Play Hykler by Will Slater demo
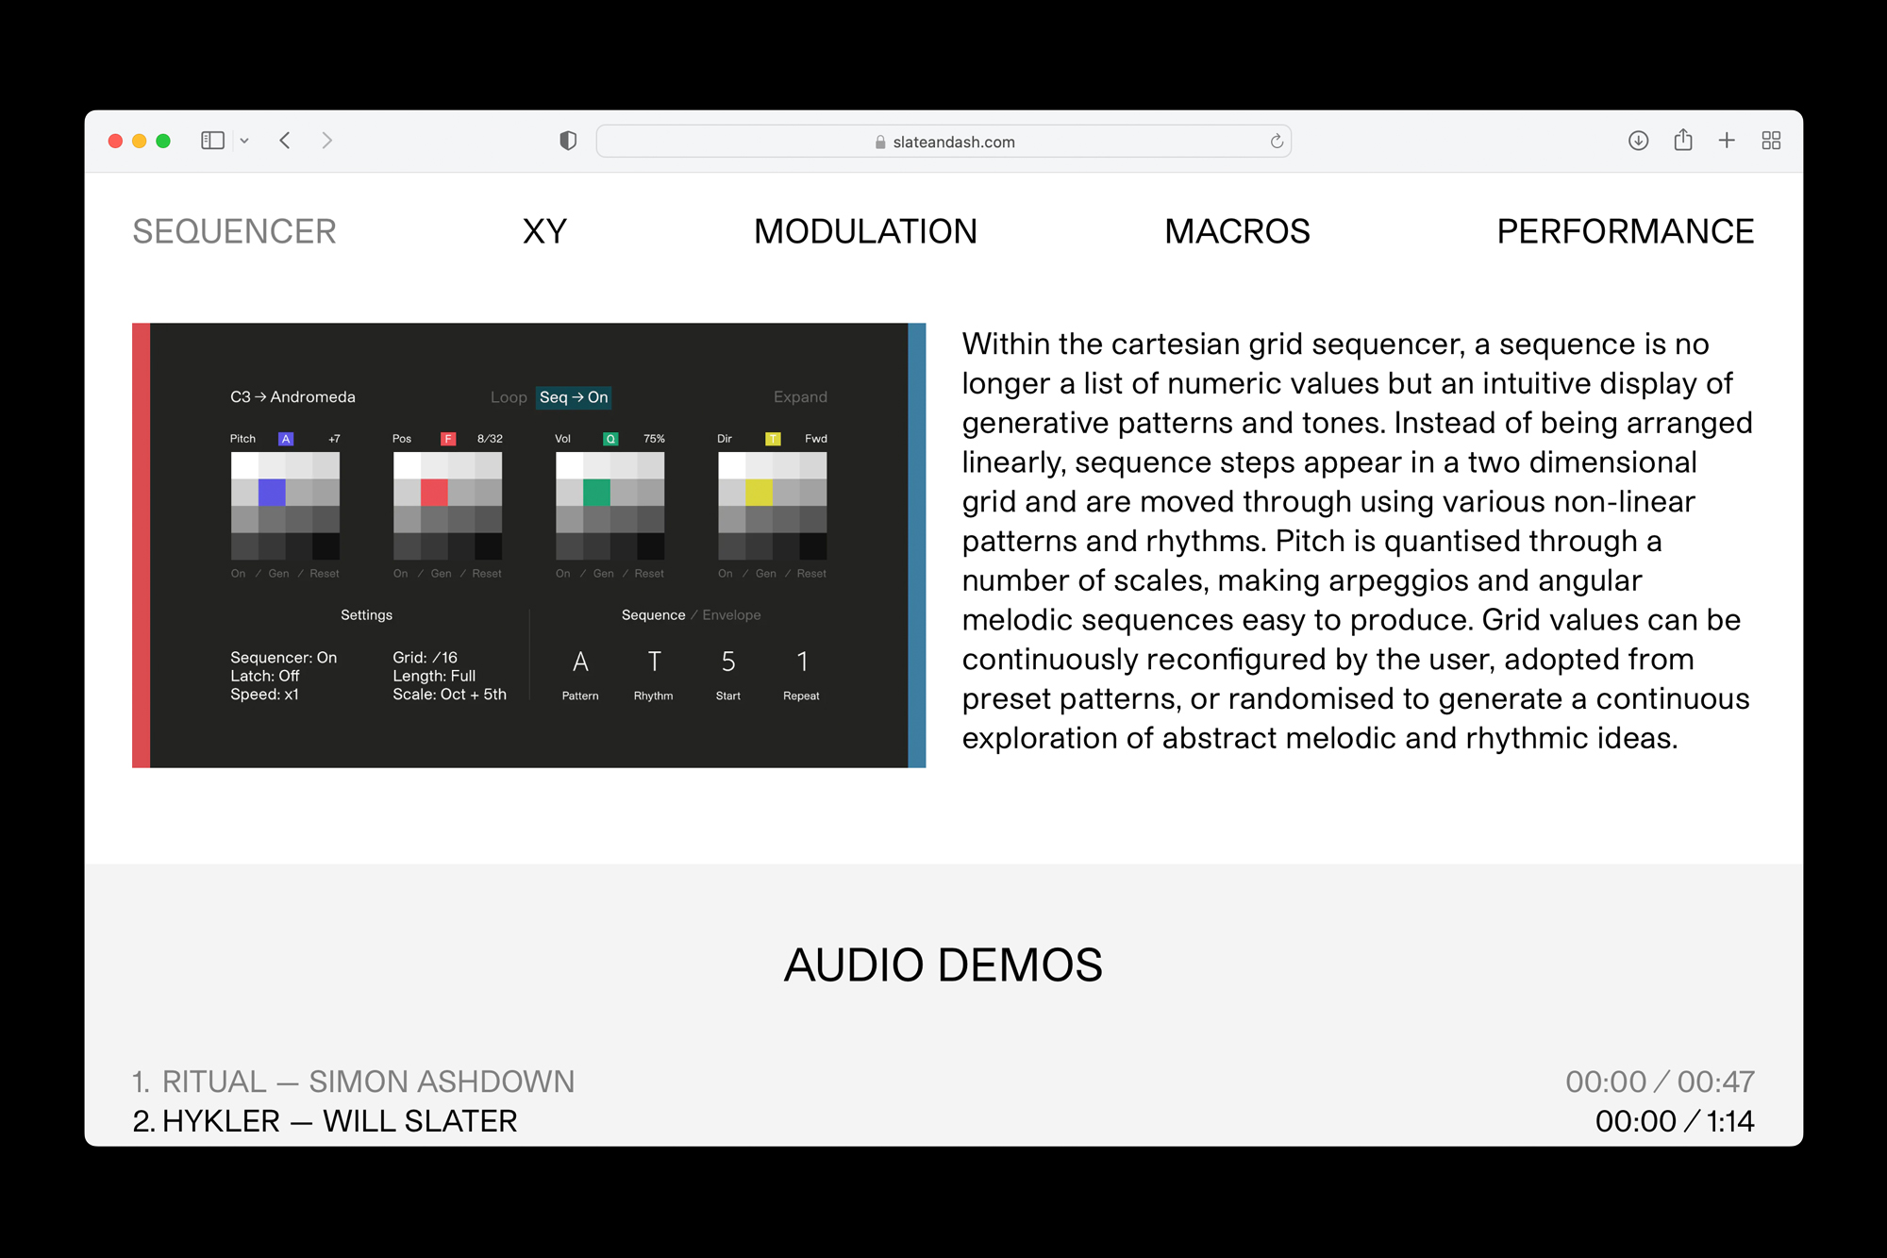The height and width of the screenshot is (1258, 1887). coord(326,1121)
